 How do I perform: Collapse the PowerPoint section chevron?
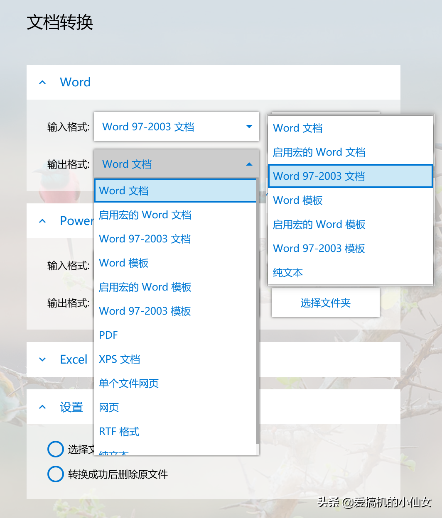coord(42,221)
